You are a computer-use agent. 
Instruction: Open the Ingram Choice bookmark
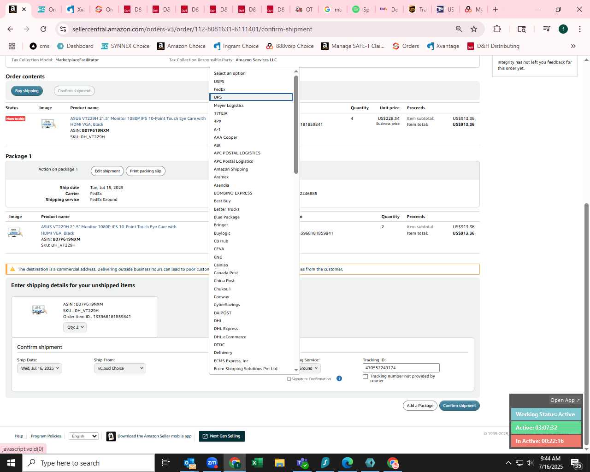pos(236,46)
